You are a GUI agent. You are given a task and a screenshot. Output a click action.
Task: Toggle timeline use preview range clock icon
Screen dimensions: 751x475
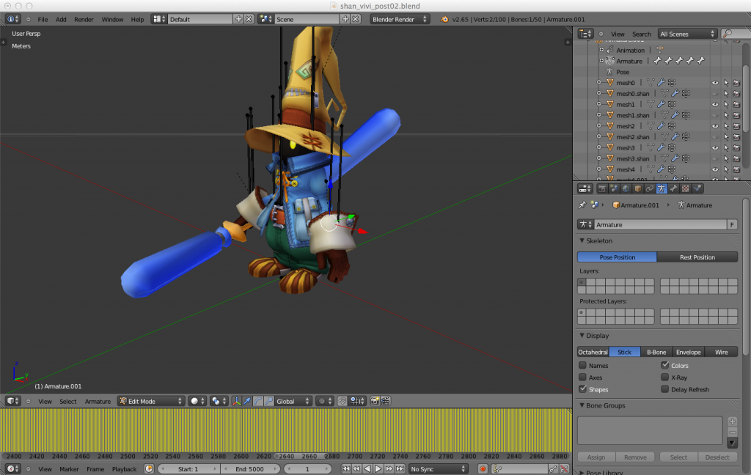[149, 469]
